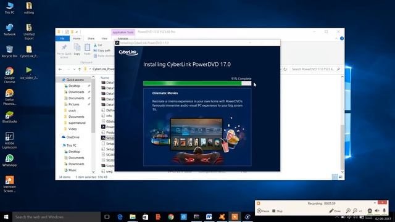395x222 pixels.
Task: Open Music under This PC
Action: click(x=72, y=170)
